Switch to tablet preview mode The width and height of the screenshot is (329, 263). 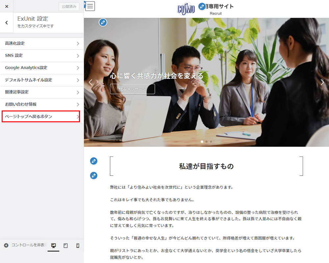coord(65,246)
